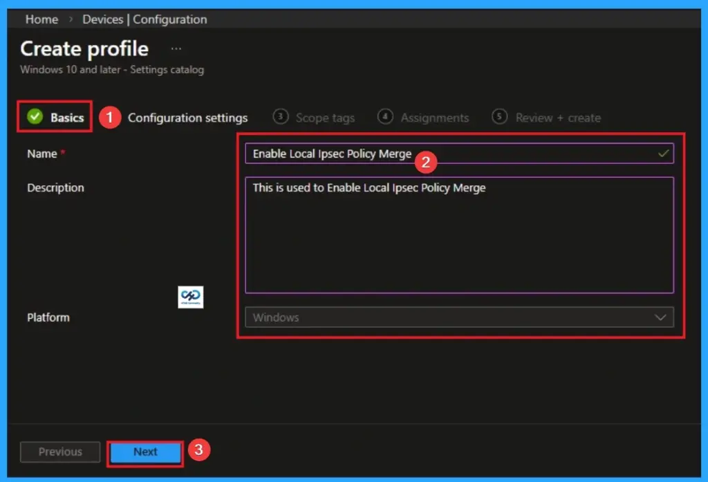The width and height of the screenshot is (708, 482).
Task: Switch to the Configuration settings step
Action: pos(187,117)
